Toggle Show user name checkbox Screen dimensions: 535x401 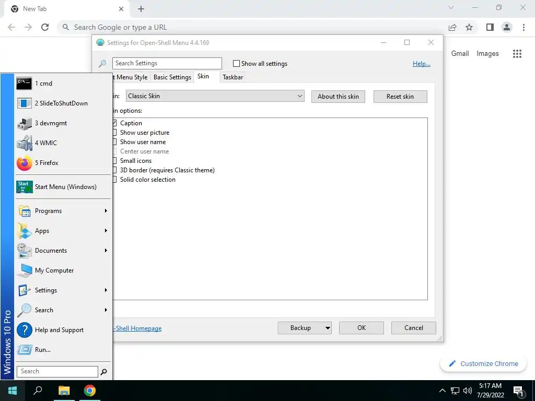click(x=114, y=142)
